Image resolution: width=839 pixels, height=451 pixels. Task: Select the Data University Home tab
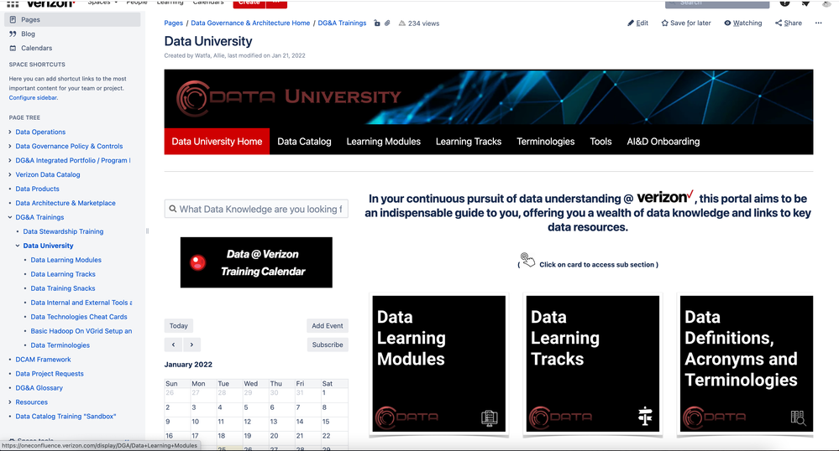click(217, 142)
